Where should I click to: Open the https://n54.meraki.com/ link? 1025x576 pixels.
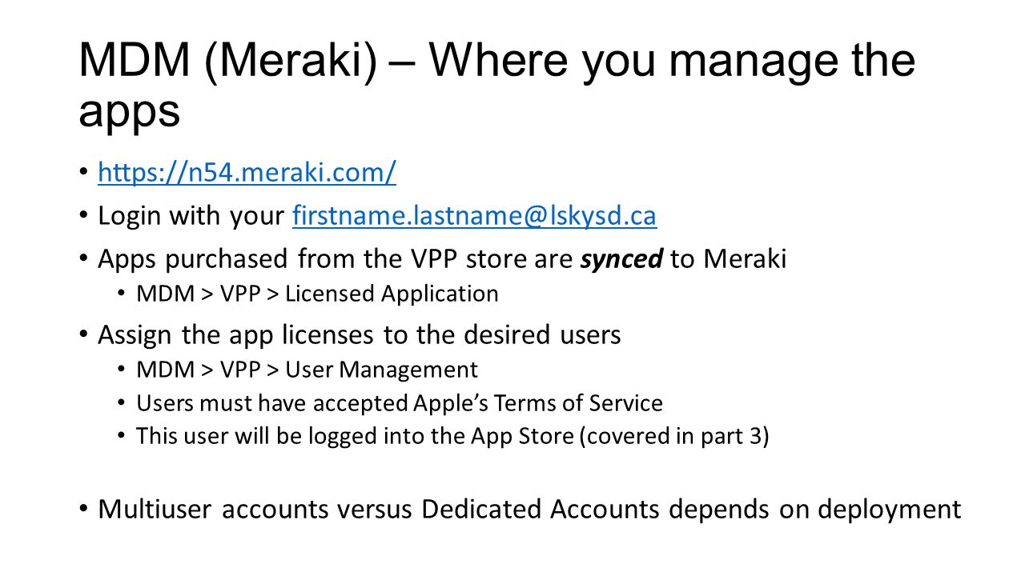(247, 172)
